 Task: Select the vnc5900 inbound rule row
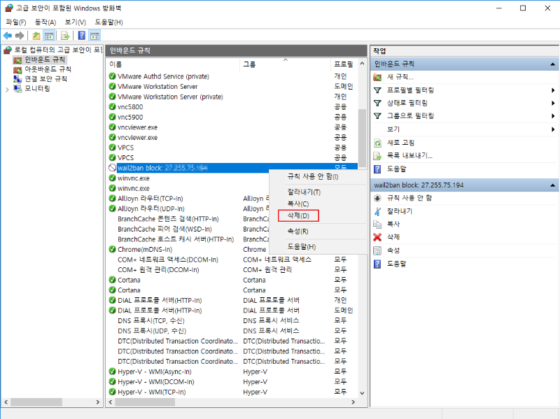tap(129, 117)
